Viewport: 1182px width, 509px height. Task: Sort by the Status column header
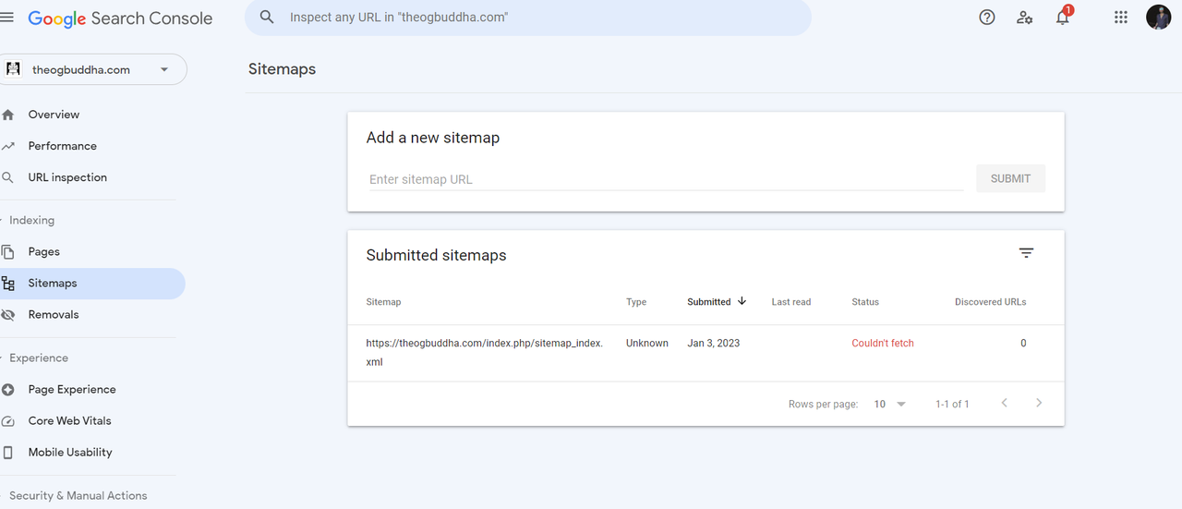coord(865,302)
